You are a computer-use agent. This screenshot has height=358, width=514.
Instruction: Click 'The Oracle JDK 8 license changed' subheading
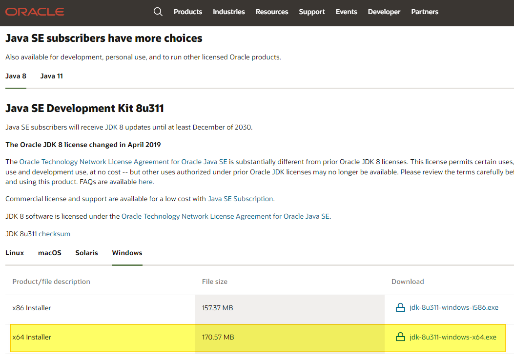83,145
